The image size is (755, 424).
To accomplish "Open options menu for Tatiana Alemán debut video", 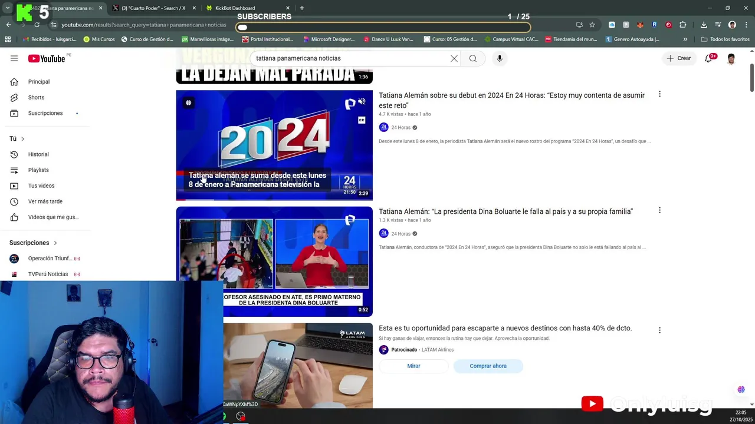I will point(659,94).
